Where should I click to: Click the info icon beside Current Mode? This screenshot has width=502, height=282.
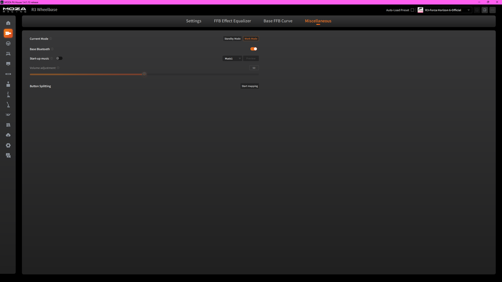(50, 39)
